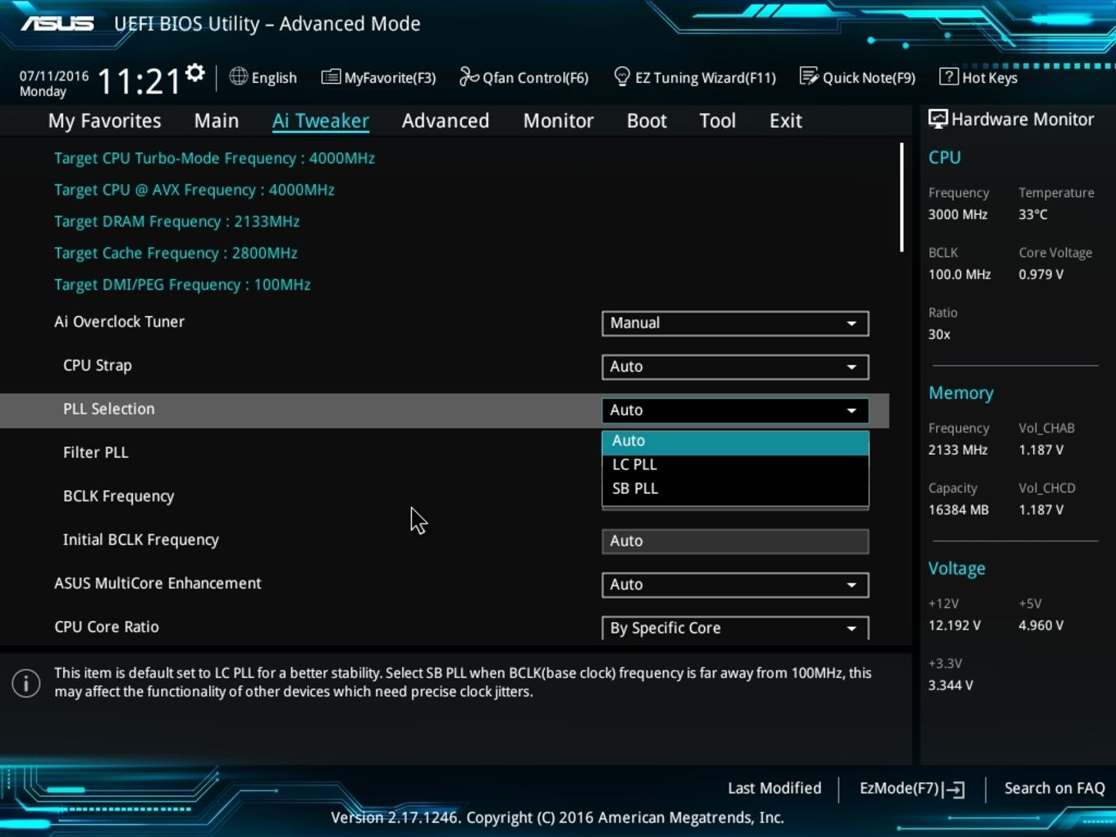Screen dimensions: 1116x837
Task: Click the 3.344 V reading
Action: [950, 685]
